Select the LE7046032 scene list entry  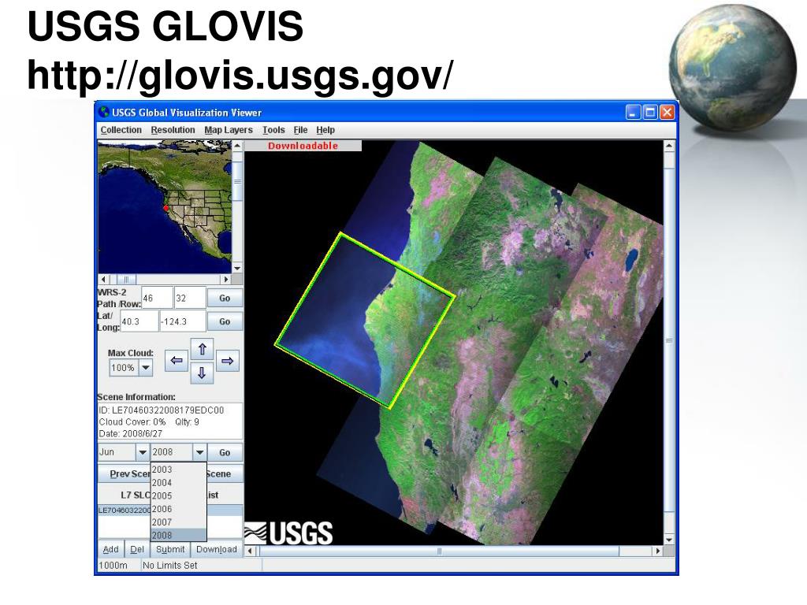[124, 510]
